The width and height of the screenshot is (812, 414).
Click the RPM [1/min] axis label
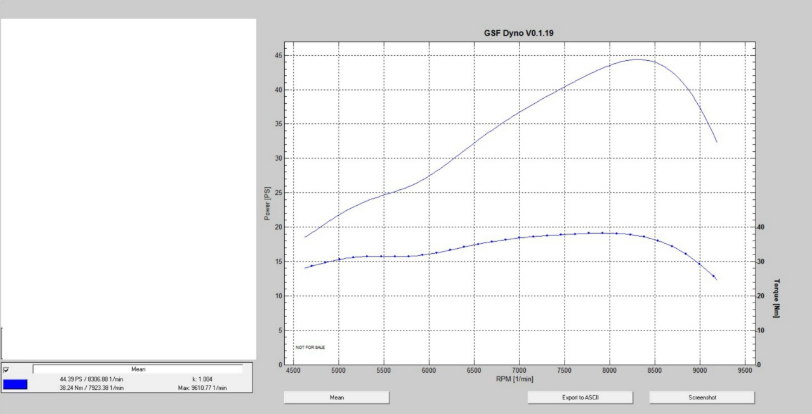[514, 379]
